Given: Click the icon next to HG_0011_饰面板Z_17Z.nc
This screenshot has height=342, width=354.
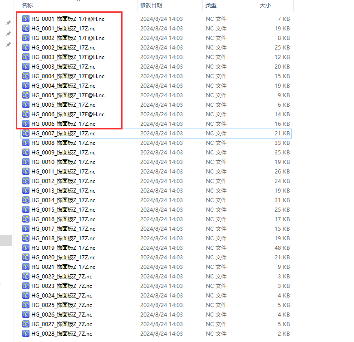Looking at the screenshot, I should click(x=26, y=171).
